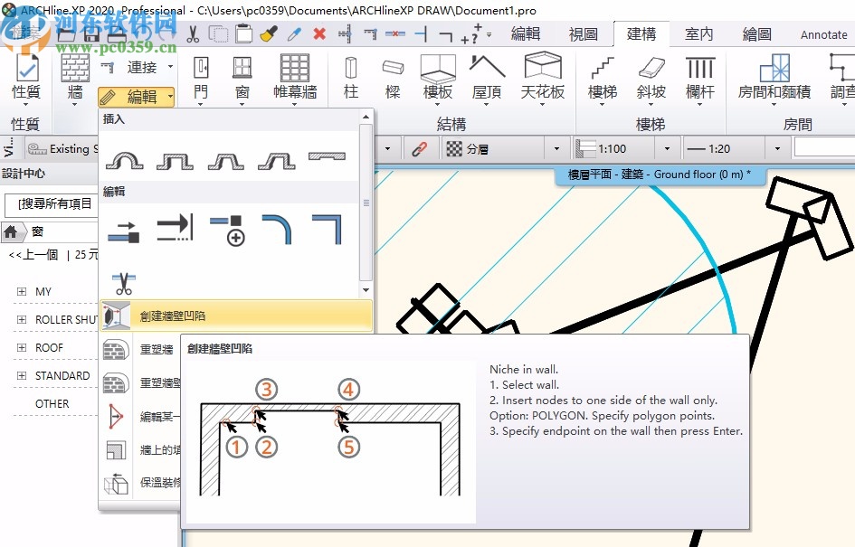Click the 搜尋所有項目 search field

(x=52, y=204)
